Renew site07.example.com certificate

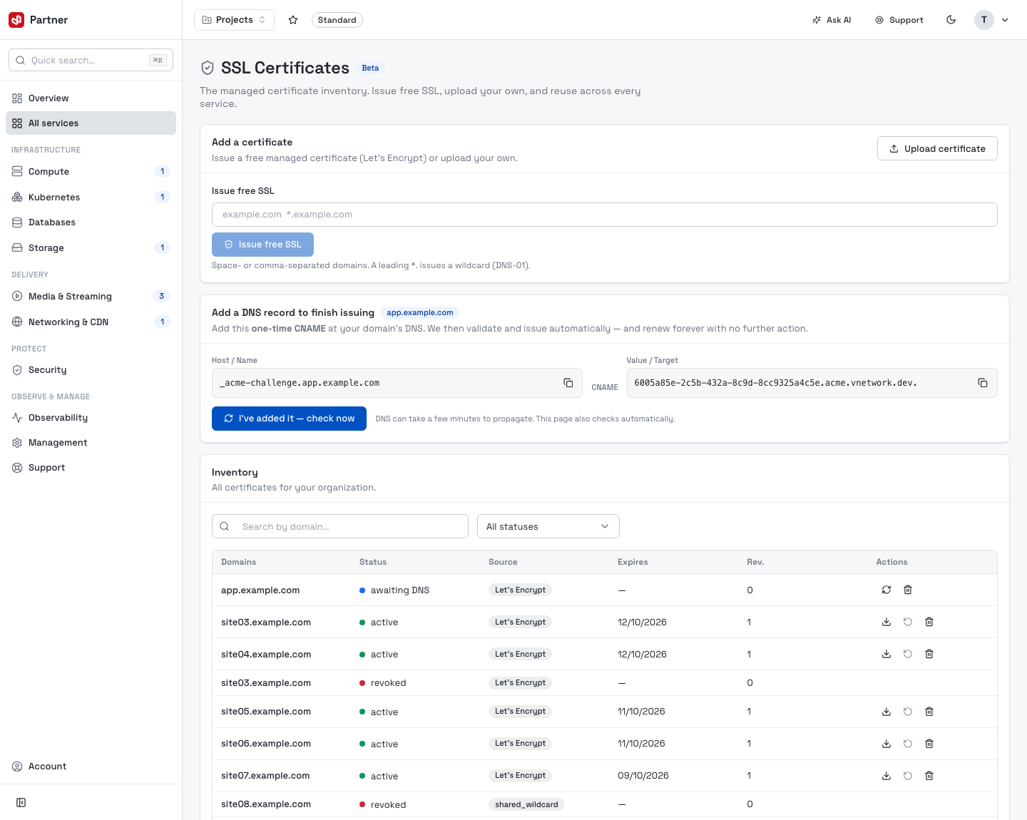pyautogui.click(x=908, y=776)
